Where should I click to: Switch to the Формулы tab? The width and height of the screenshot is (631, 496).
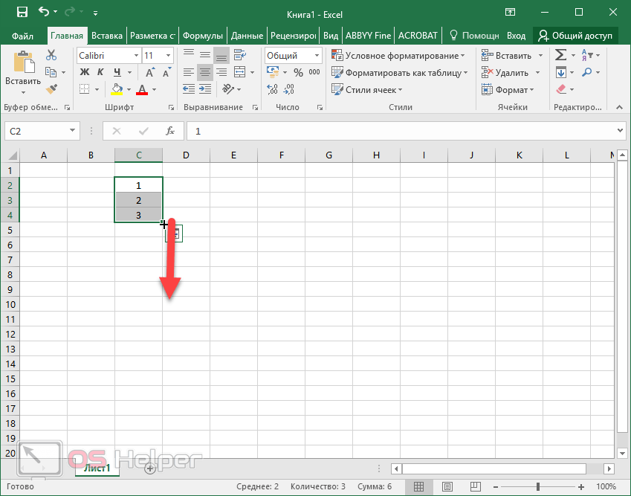click(x=202, y=36)
